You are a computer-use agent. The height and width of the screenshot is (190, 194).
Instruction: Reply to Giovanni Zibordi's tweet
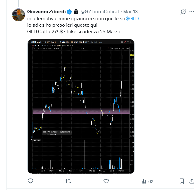click(31, 181)
